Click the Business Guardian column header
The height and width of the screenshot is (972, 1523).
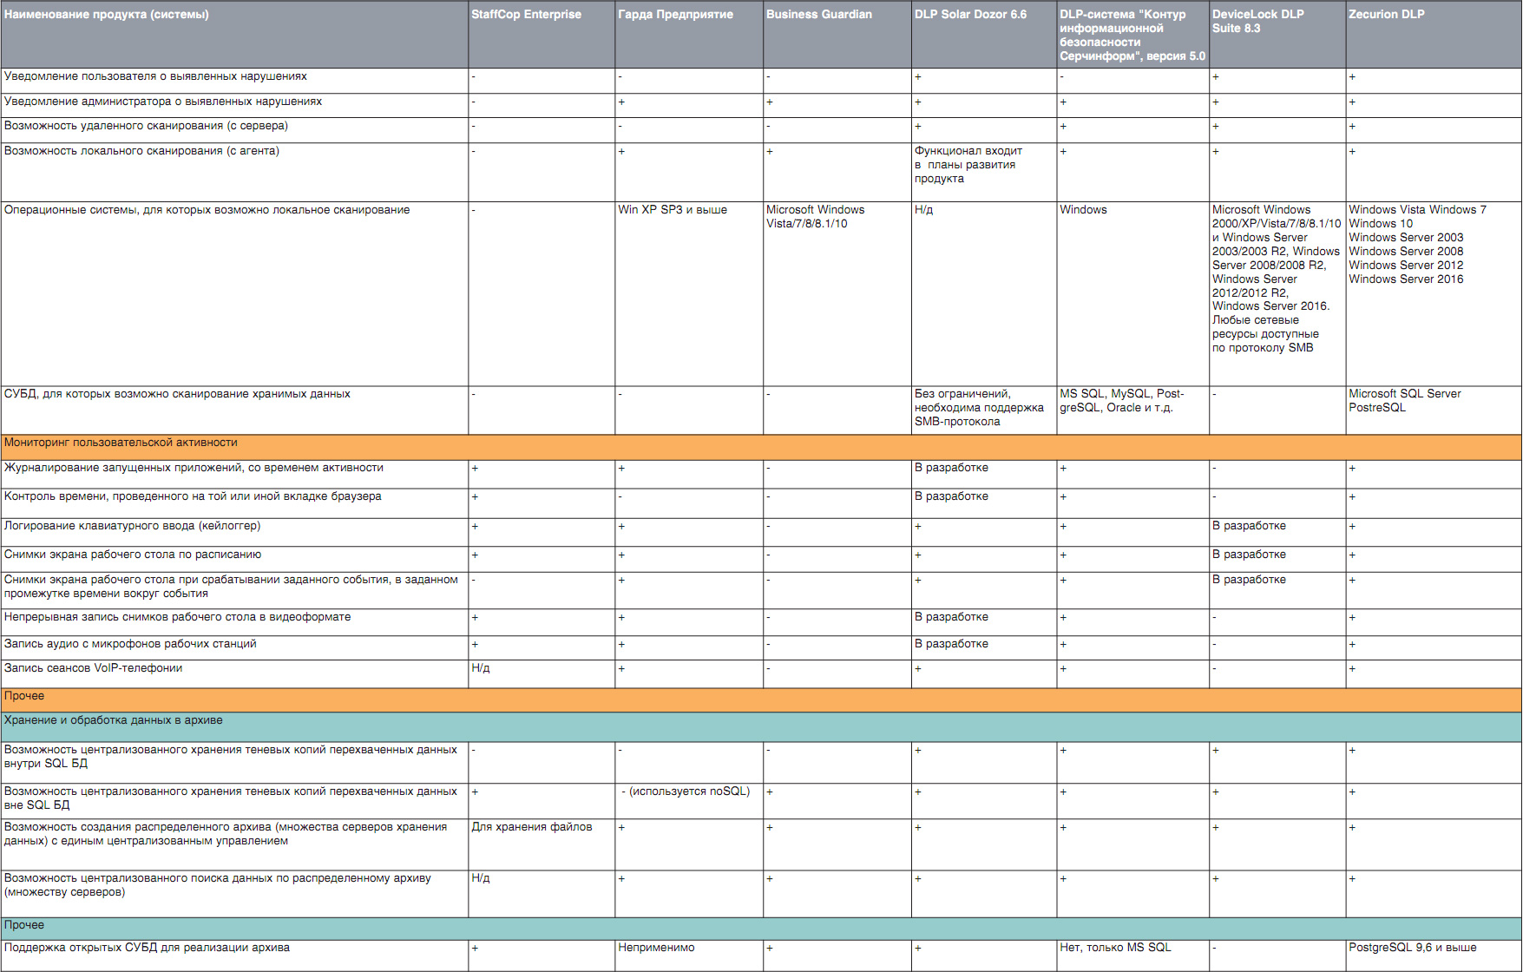tap(837, 35)
